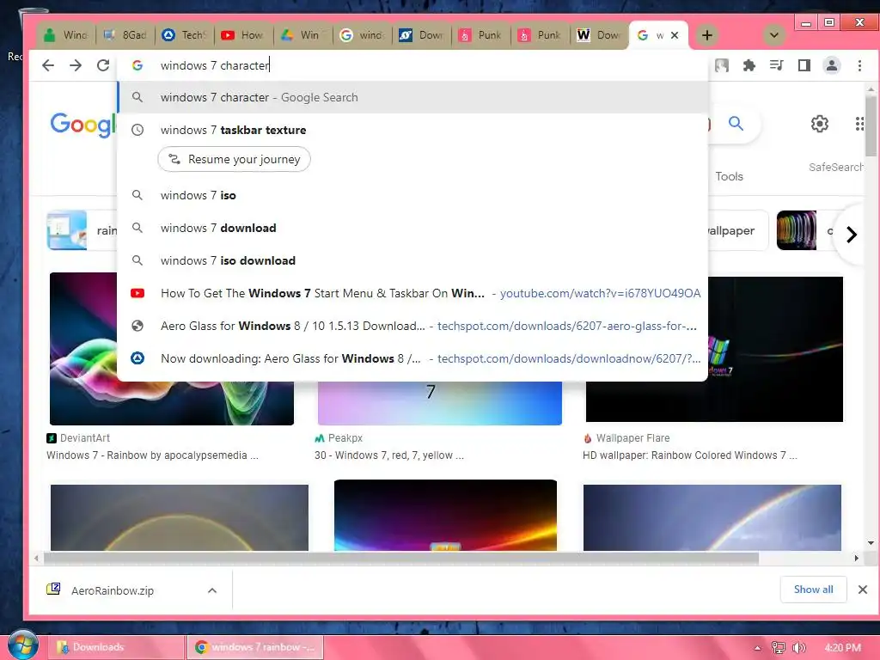
Task: Click the Chrome windows 7 rainbow taskbar button
Action: click(x=255, y=647)
